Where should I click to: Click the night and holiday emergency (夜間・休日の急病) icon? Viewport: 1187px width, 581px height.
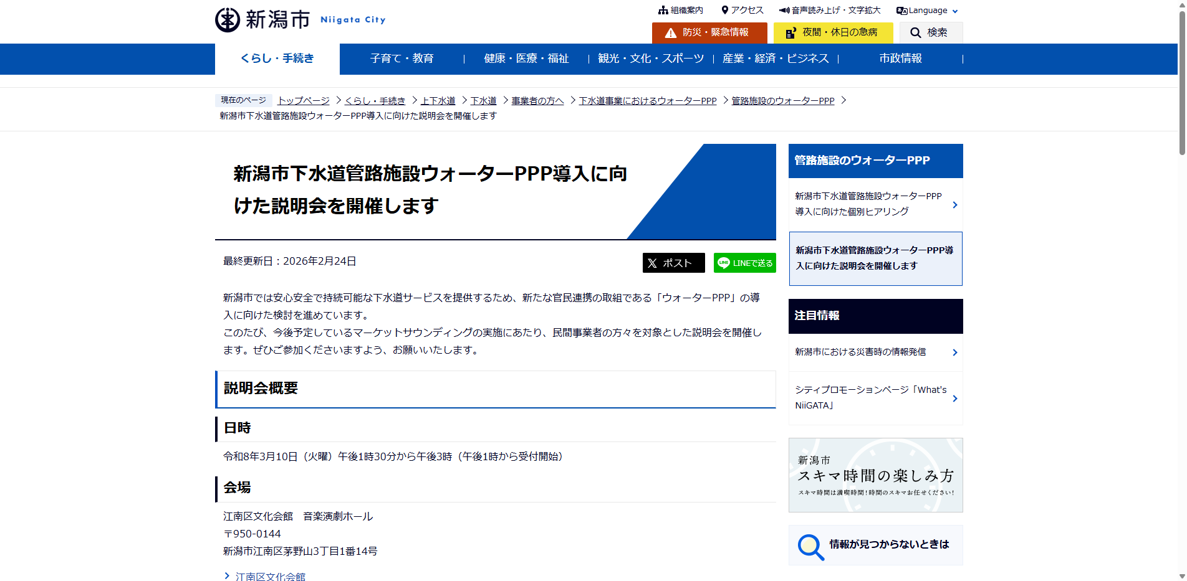coord(791,33)
